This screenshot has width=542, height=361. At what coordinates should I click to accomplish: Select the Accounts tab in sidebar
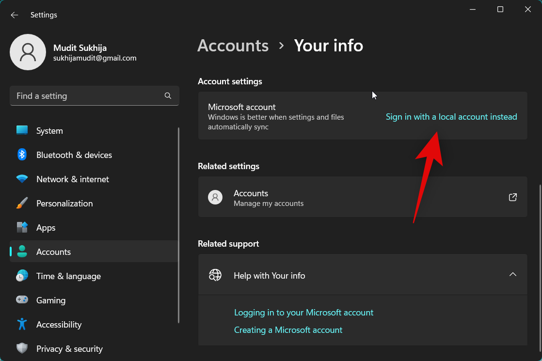(x=53, y=251)
